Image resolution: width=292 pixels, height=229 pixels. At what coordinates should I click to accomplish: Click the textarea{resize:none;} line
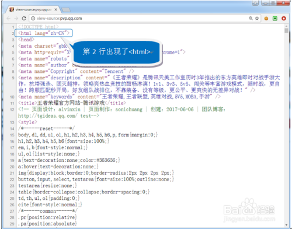point(47,186)
